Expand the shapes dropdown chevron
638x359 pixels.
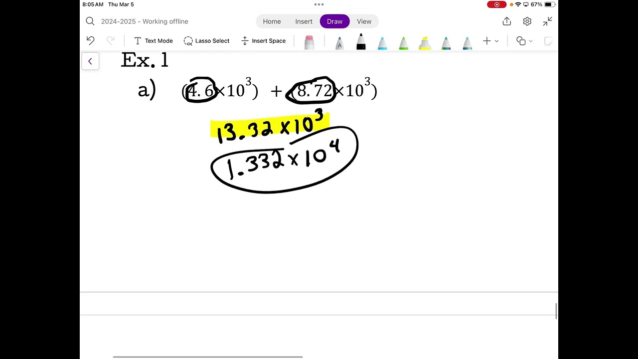click(x=531, y=41)
